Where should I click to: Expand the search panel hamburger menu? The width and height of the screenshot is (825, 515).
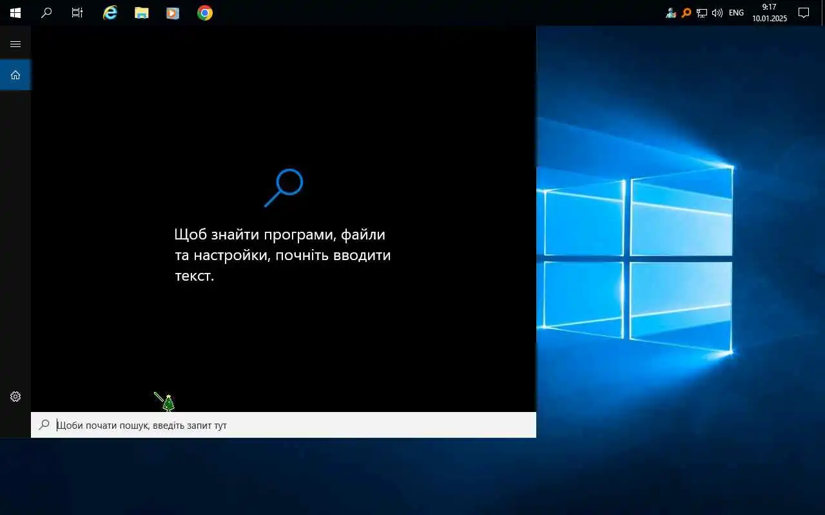pyautogui.click(x=15, y=44)
